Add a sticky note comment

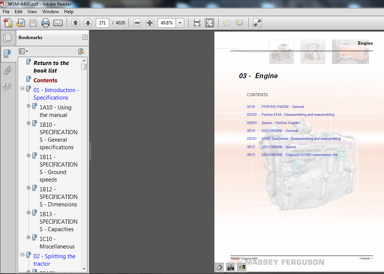tap(227, 23)
